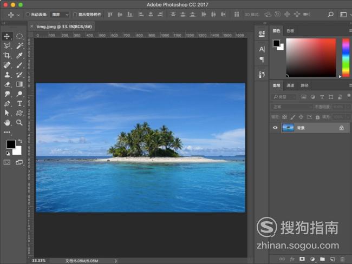Change the screen mode
This screenshot has height=264, width=352.
point(19,162)
